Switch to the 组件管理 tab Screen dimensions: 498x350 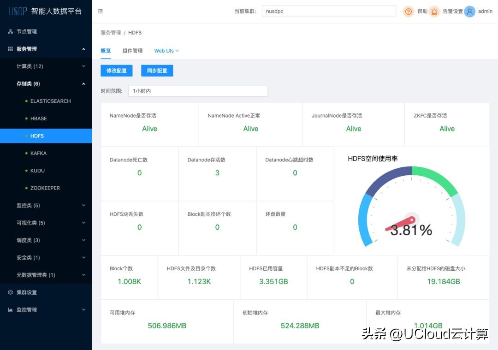[x=132, y=51]
